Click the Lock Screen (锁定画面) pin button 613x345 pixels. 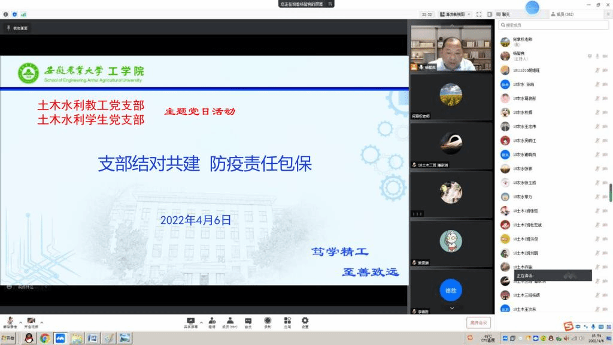coord(17,28)
